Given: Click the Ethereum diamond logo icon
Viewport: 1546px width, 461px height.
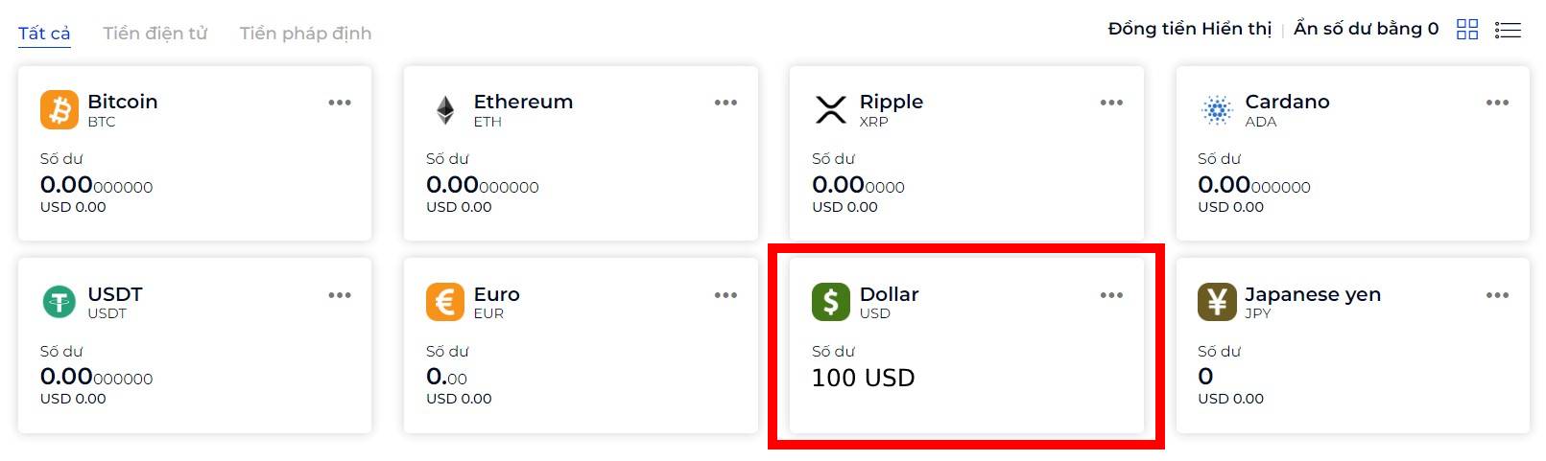Looking at the screenshot, I should (445, 110).
